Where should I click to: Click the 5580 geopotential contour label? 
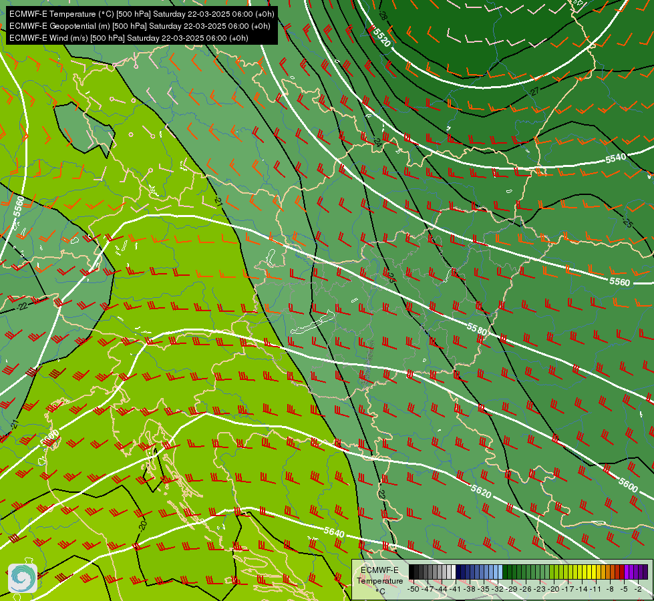point(477,329)
